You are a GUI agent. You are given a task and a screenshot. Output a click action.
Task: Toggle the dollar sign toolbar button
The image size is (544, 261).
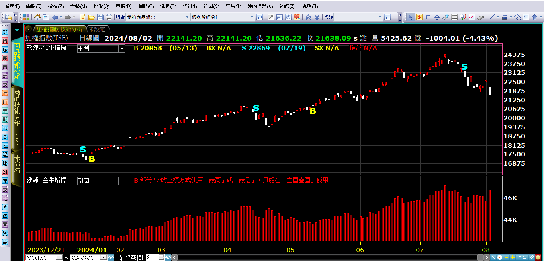(419, 17)
